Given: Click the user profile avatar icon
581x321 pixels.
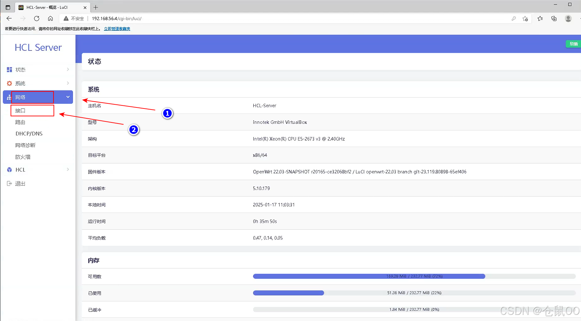Looking at the screenshot, I should [568, 18].
